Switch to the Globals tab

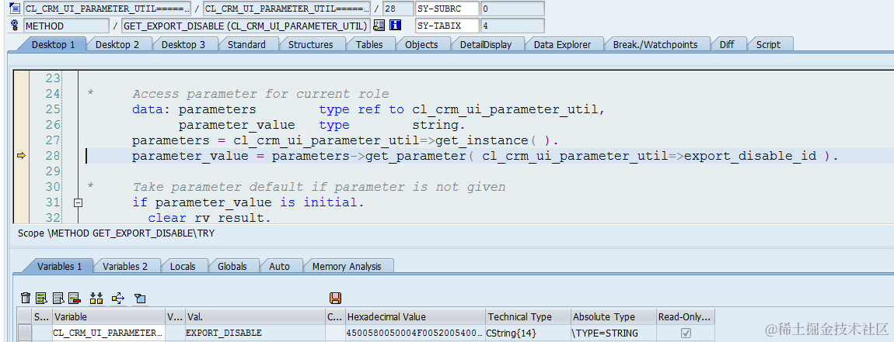(232, 266)
